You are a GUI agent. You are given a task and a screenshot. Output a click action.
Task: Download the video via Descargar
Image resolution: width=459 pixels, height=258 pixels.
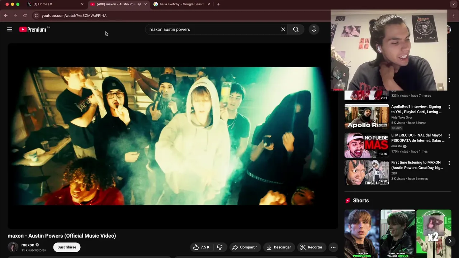click(279, 247)
